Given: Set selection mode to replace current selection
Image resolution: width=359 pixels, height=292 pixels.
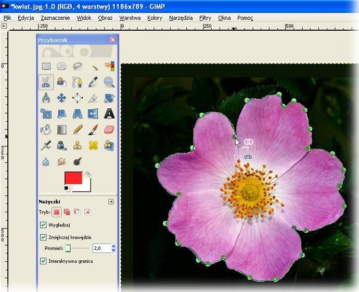Looking at the screenshot, I should pyautogui.click(x=57, y=212).
